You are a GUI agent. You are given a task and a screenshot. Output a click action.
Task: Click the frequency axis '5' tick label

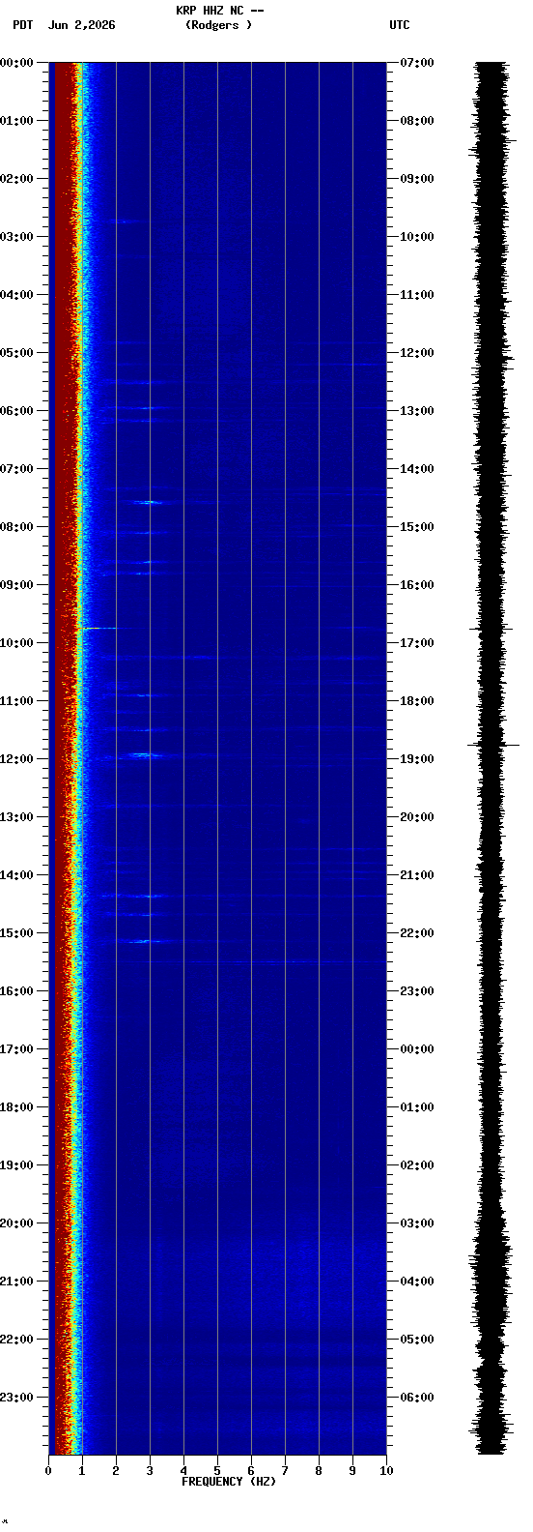(x=217, y=1471)
